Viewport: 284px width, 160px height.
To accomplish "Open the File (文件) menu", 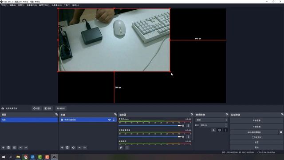I will (4, 5).
